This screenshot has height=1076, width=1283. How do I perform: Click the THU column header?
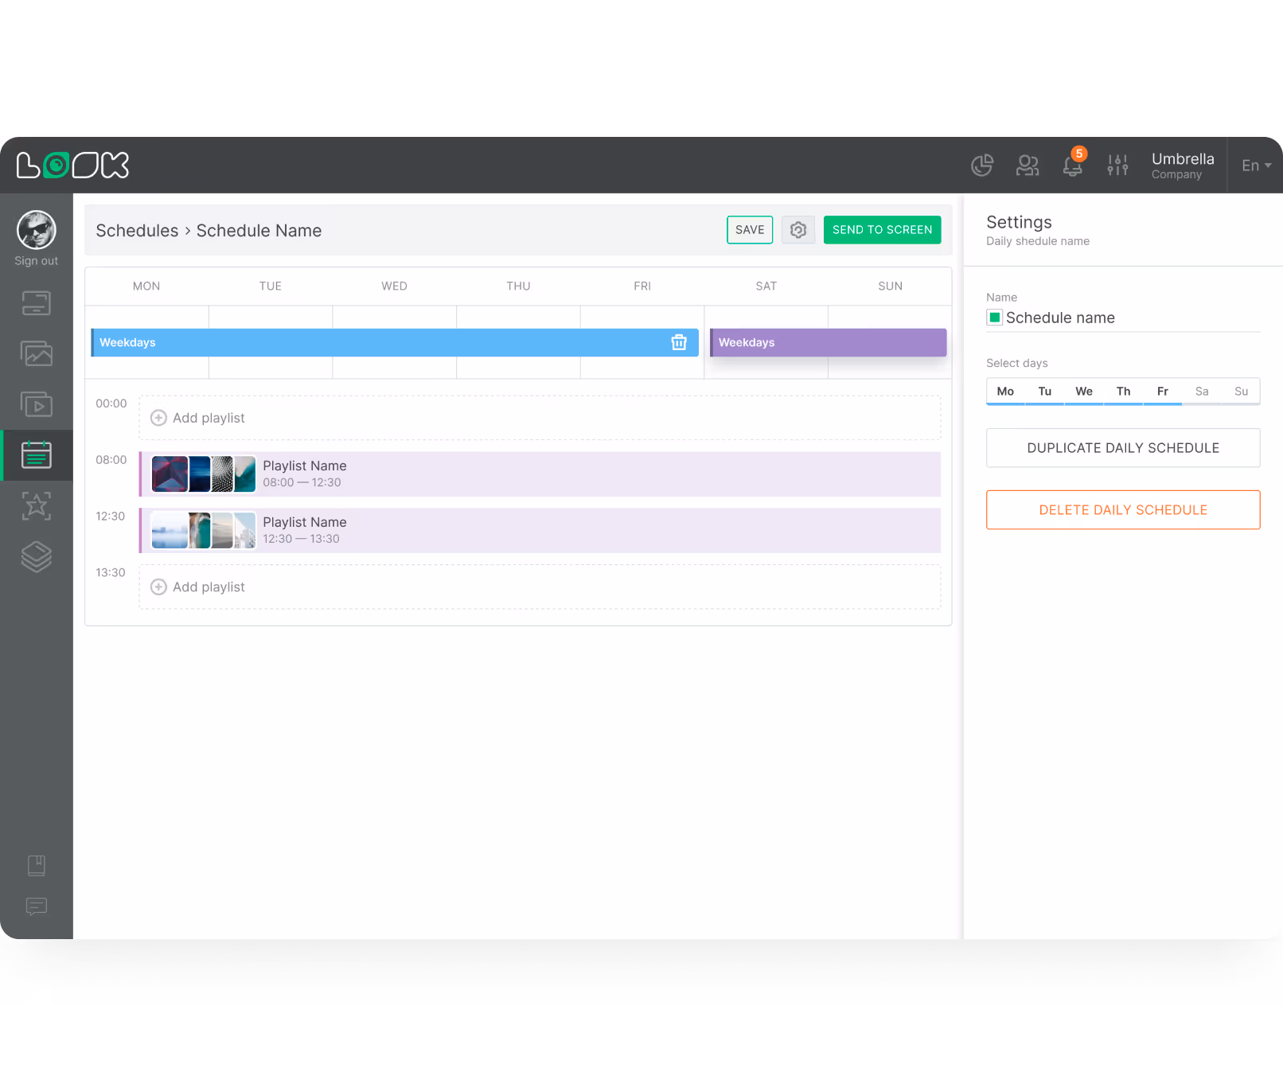point(519,287)
